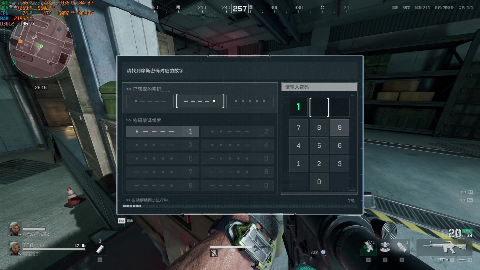The width and height of the screenshot is (480, 270).
Task: Click the X-key medical item icon
Action: [x=368, y=247]
